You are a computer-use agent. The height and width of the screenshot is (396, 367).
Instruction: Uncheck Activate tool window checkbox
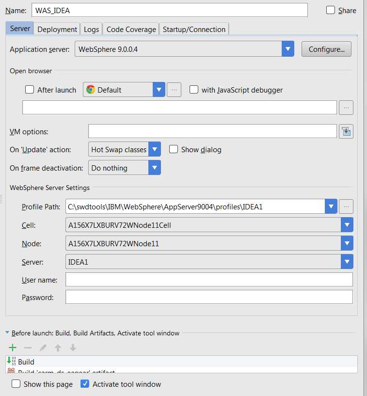(85, 383)
